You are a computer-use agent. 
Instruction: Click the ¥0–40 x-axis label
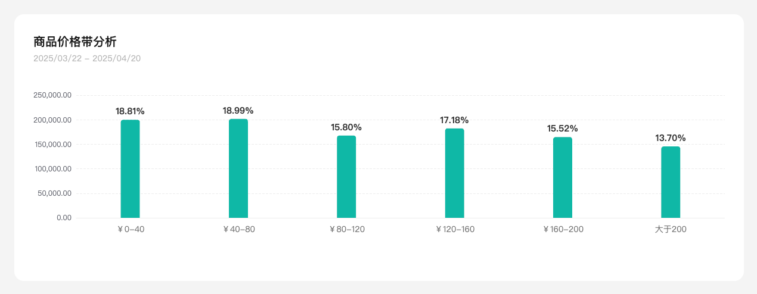pos(131,229)
